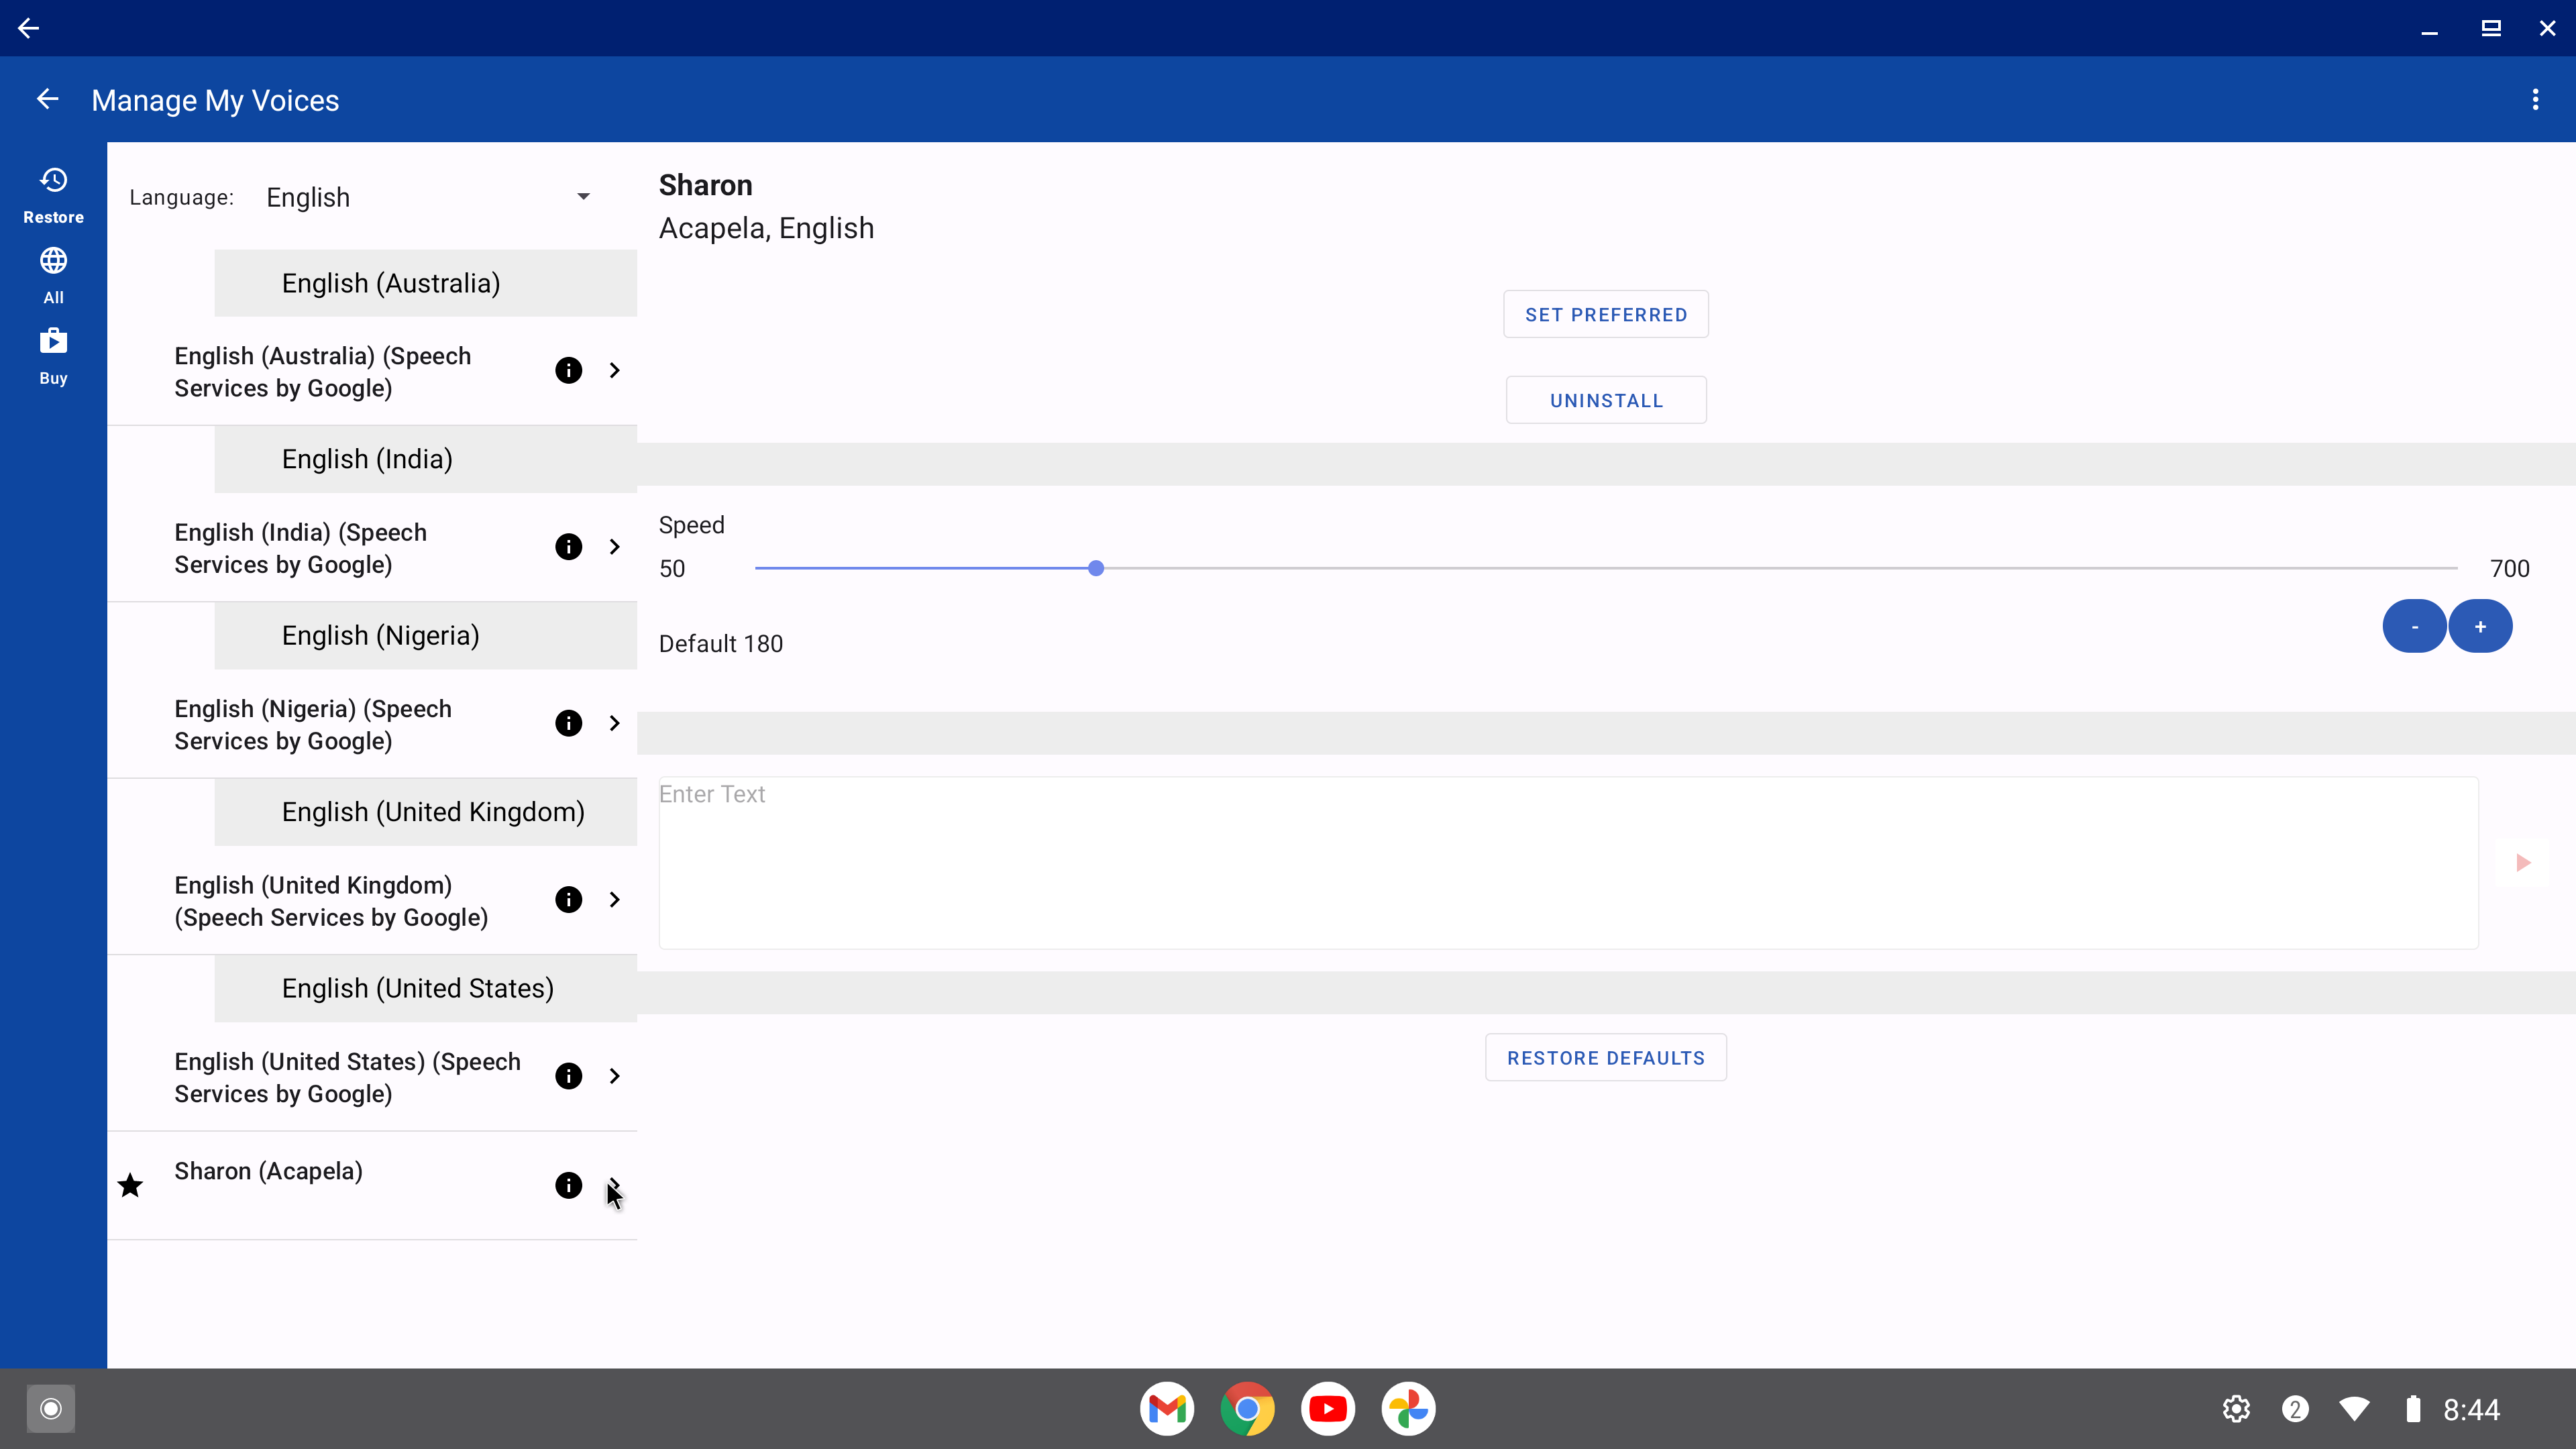Click the launcher circle button

(x=51, y=1409)
